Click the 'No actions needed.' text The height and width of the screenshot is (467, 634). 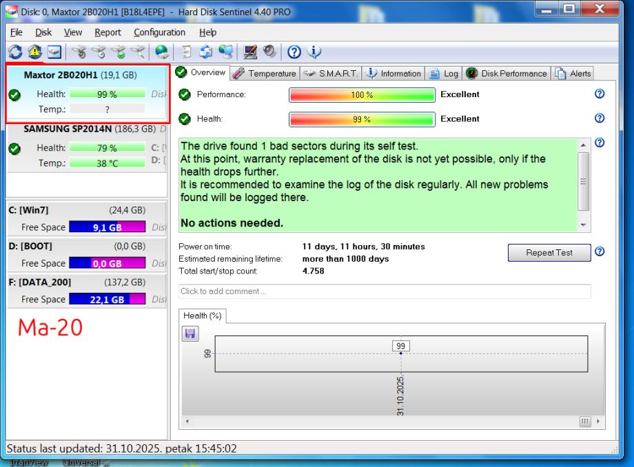tap(232, 223)
